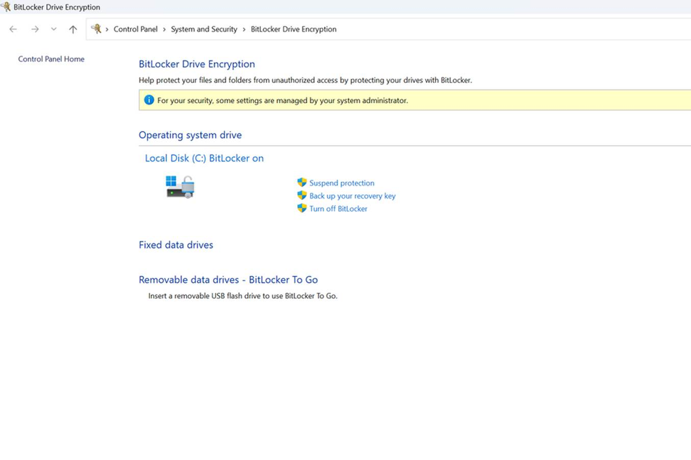Viewport: 691px width, 460px height.
Task: Click the Forward navigation arrow
Action: [35, 29]
